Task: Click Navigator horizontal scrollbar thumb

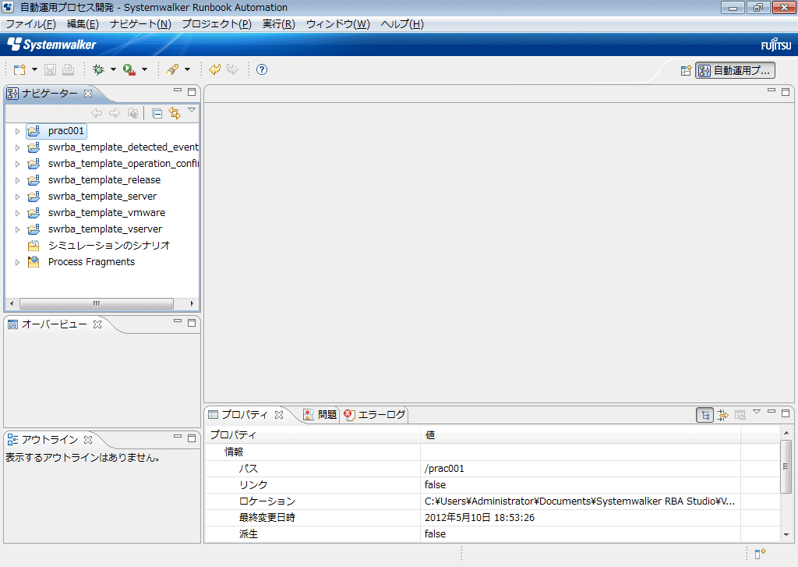Action: (x=96, y=303)
